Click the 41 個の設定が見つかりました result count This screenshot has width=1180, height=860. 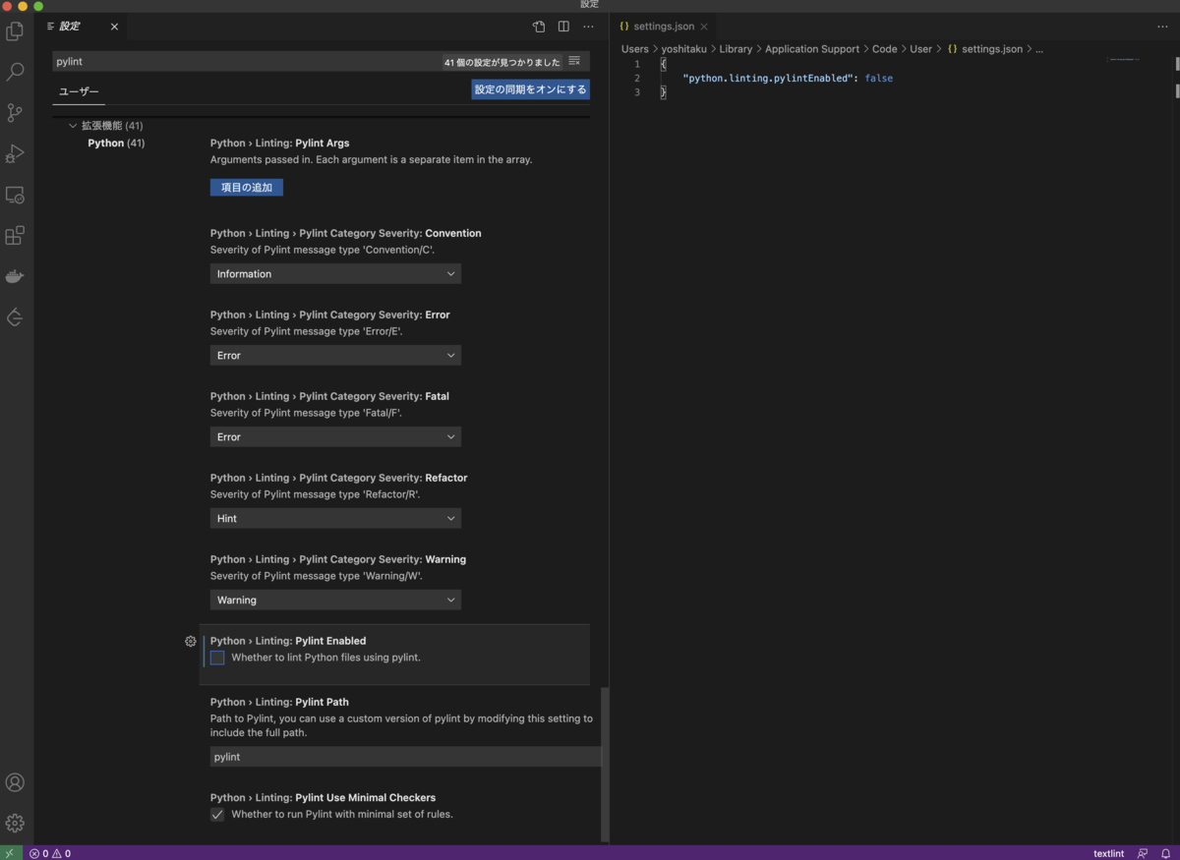pos(501,62)
